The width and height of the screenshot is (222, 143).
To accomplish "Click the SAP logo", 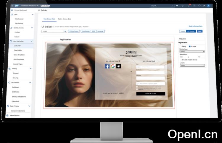I will pyautogui.click(x=17, y=6).
